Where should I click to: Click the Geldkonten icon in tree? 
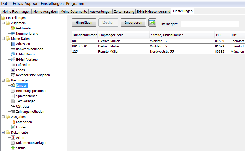(13, 28)
